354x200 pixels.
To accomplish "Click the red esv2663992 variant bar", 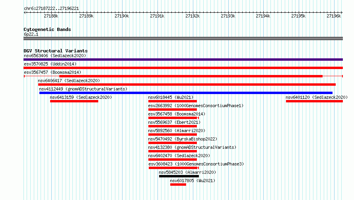I will 173,110.
